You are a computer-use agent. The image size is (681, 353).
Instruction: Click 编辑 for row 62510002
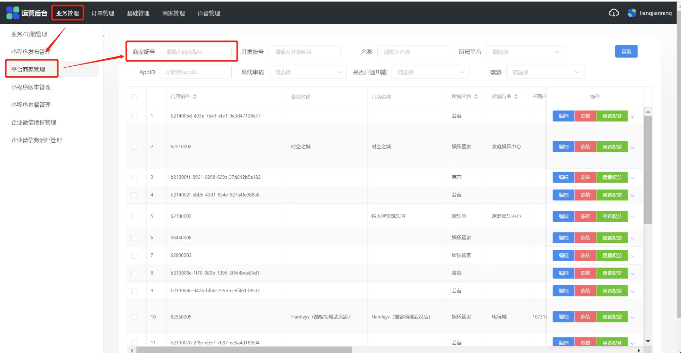click(x=564, y=146)
